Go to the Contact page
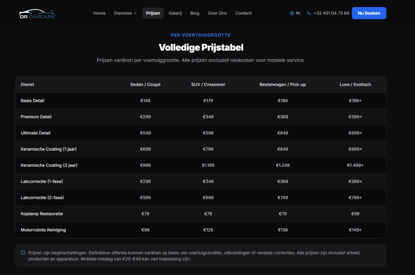Screen dimensions: 415x275 pyautogui.click(x=243, y=13)
